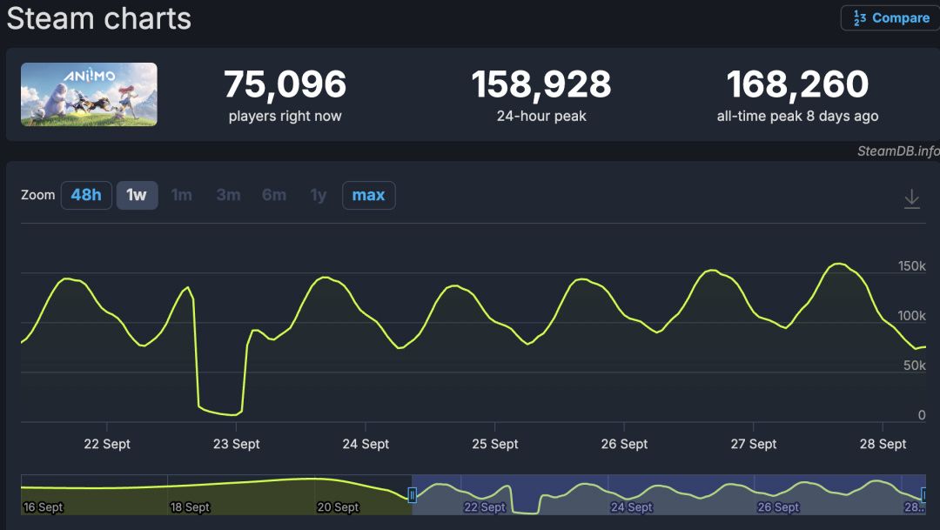Set chart zoom to max
940x530 pixels.
coord(369,195)
